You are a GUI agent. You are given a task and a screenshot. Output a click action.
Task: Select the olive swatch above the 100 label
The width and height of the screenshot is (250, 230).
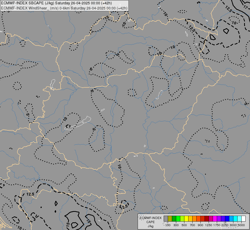170,219
